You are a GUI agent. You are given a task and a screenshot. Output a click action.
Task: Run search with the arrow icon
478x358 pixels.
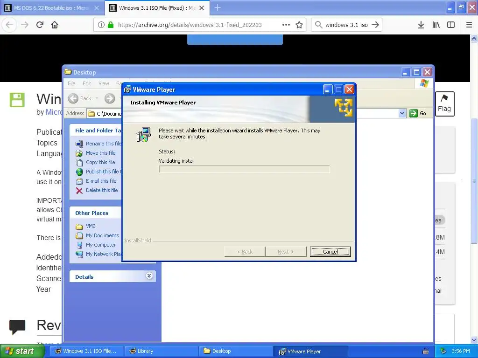click(375, 25)
